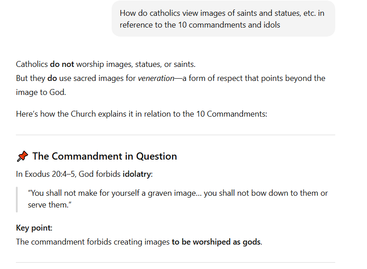Click the "image to God." line
This screenshot has height=269, width=367.
[x=40, y=92]
